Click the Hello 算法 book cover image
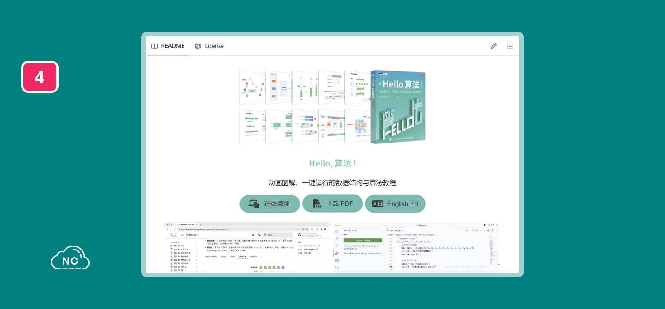The height and width of the screenshot is (309, 665). [398, 107]
